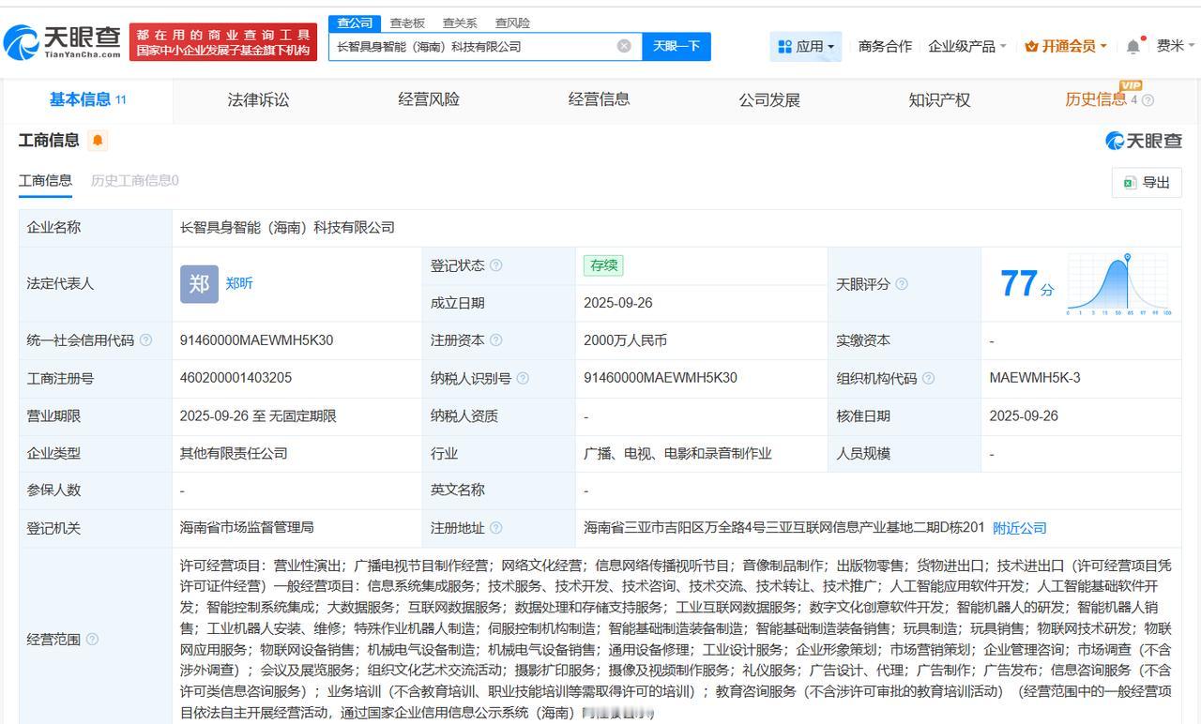Click the 存续 status tag

point(603,265)
